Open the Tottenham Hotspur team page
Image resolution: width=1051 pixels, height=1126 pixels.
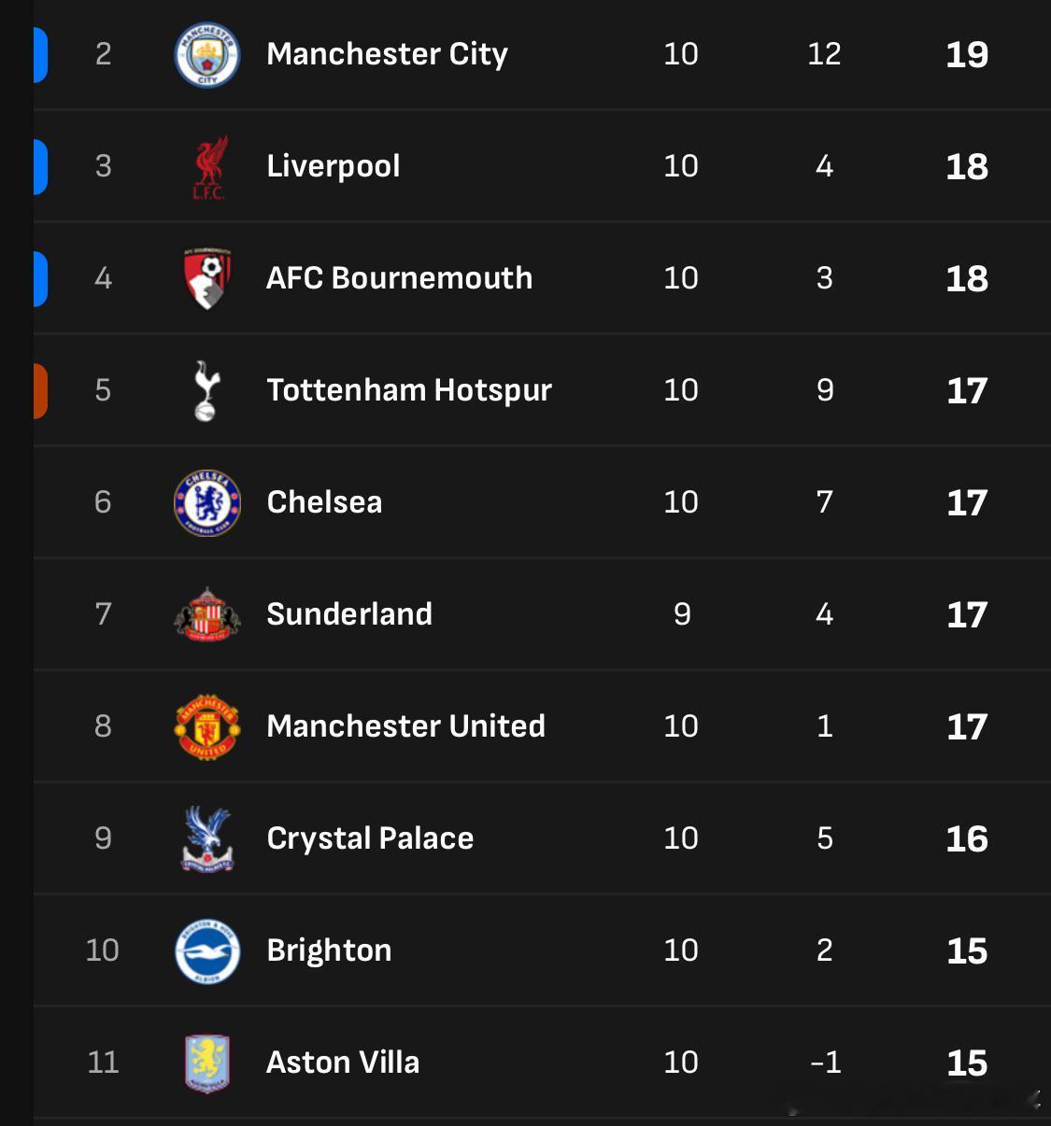pos(408,390)
